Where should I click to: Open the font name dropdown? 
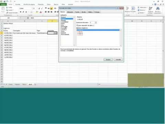click(x=32, y=8)
